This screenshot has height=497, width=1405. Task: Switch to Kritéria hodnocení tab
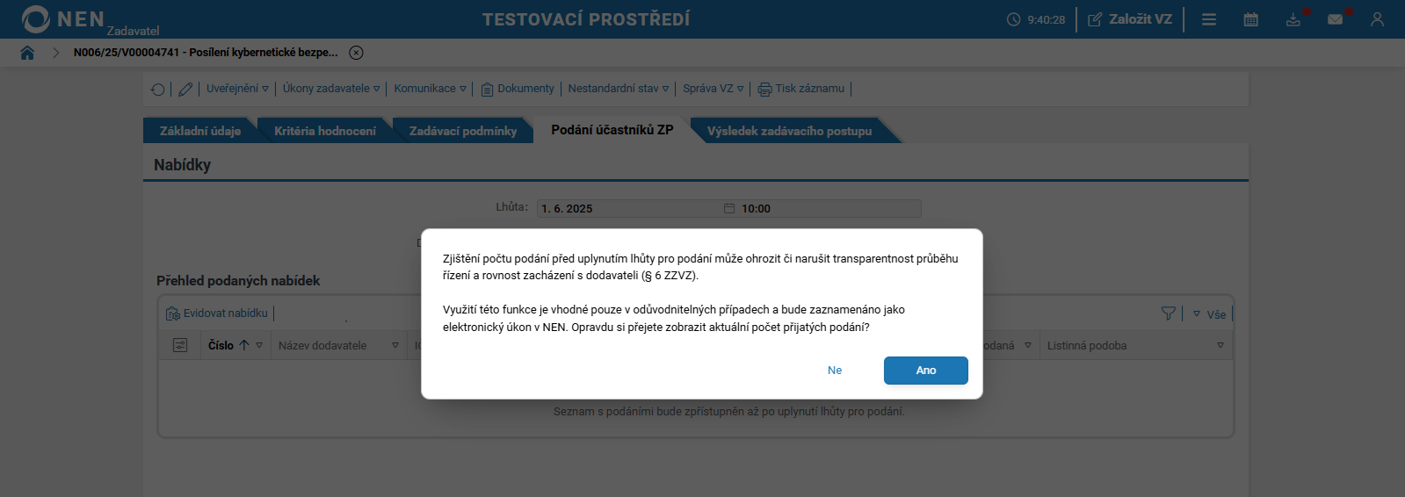pos(324,131)
